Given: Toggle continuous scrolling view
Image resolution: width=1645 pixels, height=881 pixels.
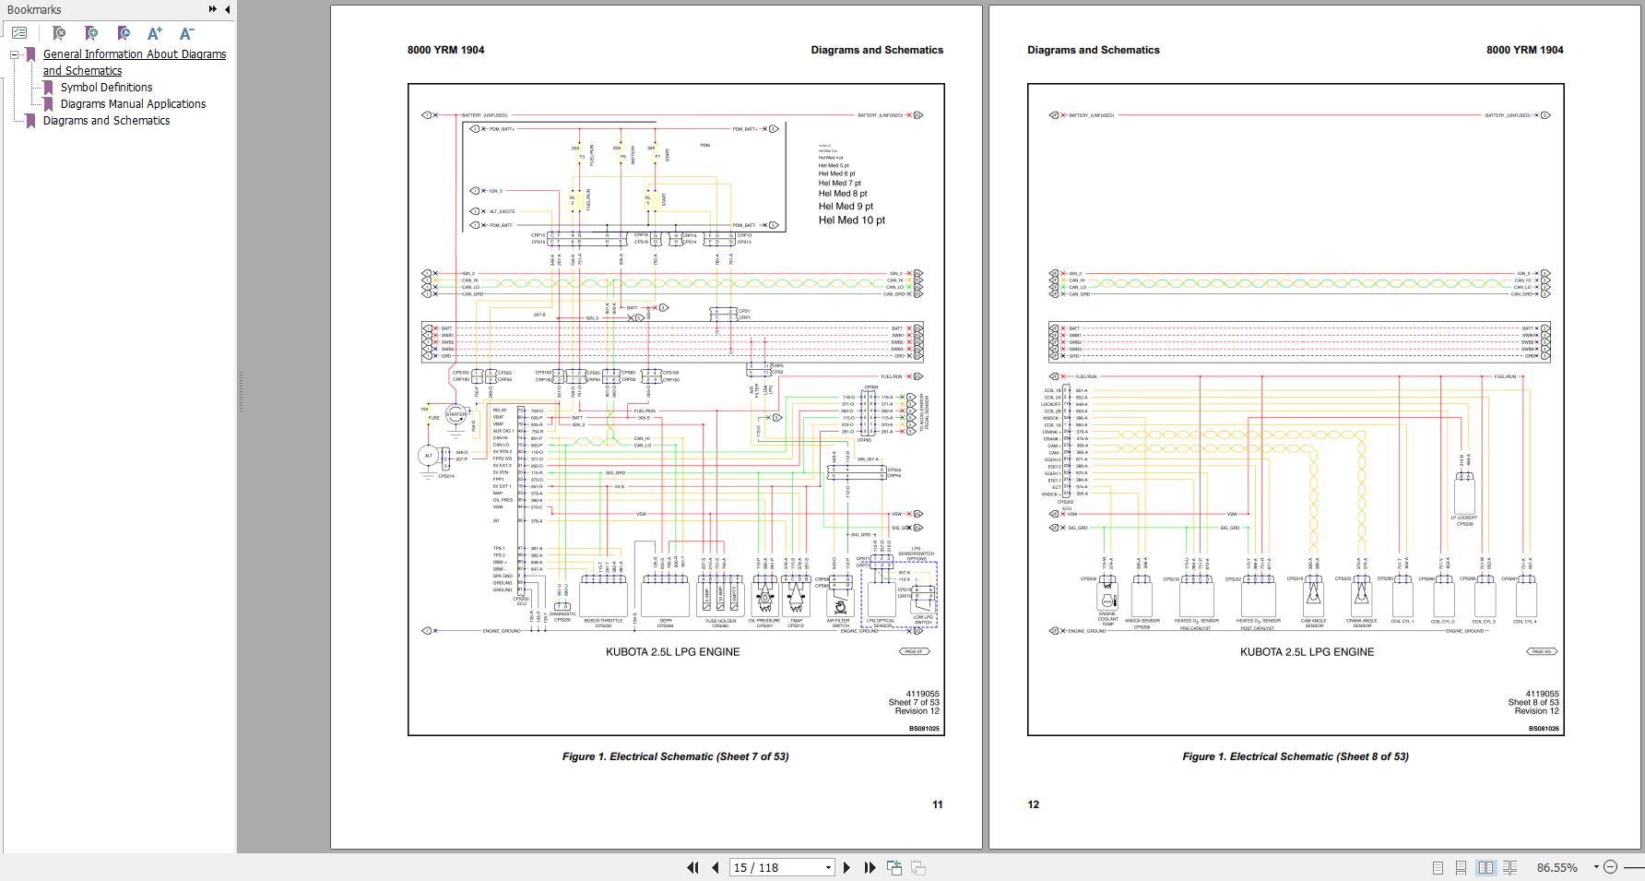Looking at the screenshot, I should [1462, 867].
